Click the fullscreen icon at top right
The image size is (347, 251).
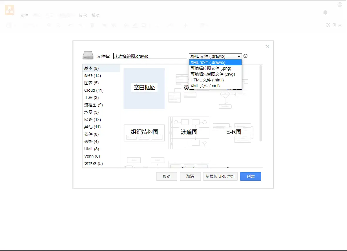[x=328, y=25]
